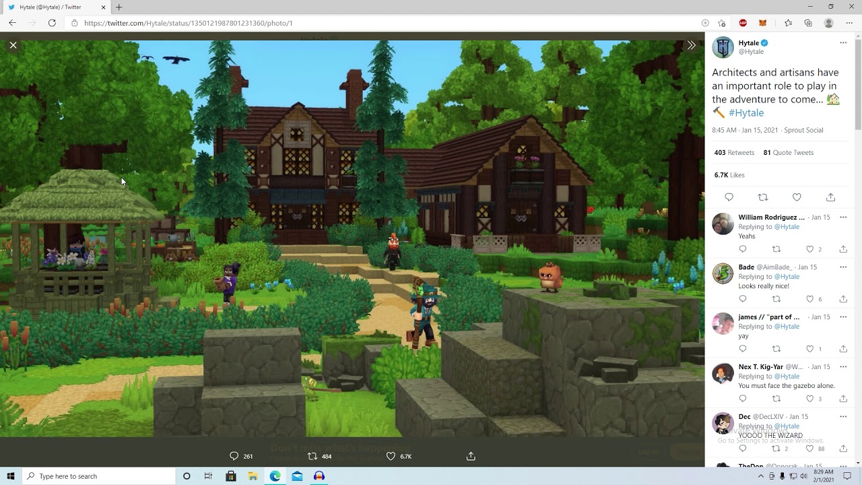View the 6.7K Likes list
The image size is (862, 485).
pyautogui.click(x=729, y=174)
